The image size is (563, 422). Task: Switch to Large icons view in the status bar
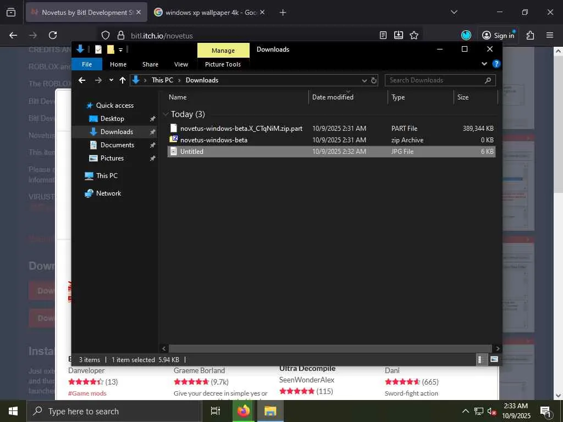[494, 359]
